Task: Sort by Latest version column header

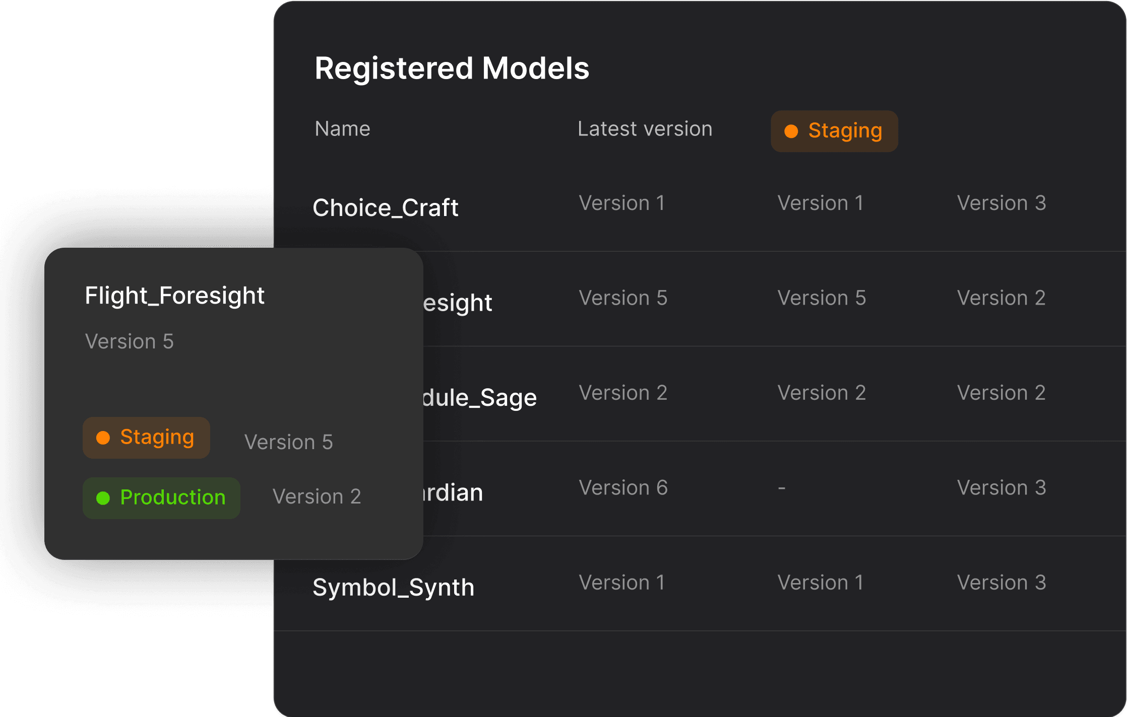Action: (645, 129)
